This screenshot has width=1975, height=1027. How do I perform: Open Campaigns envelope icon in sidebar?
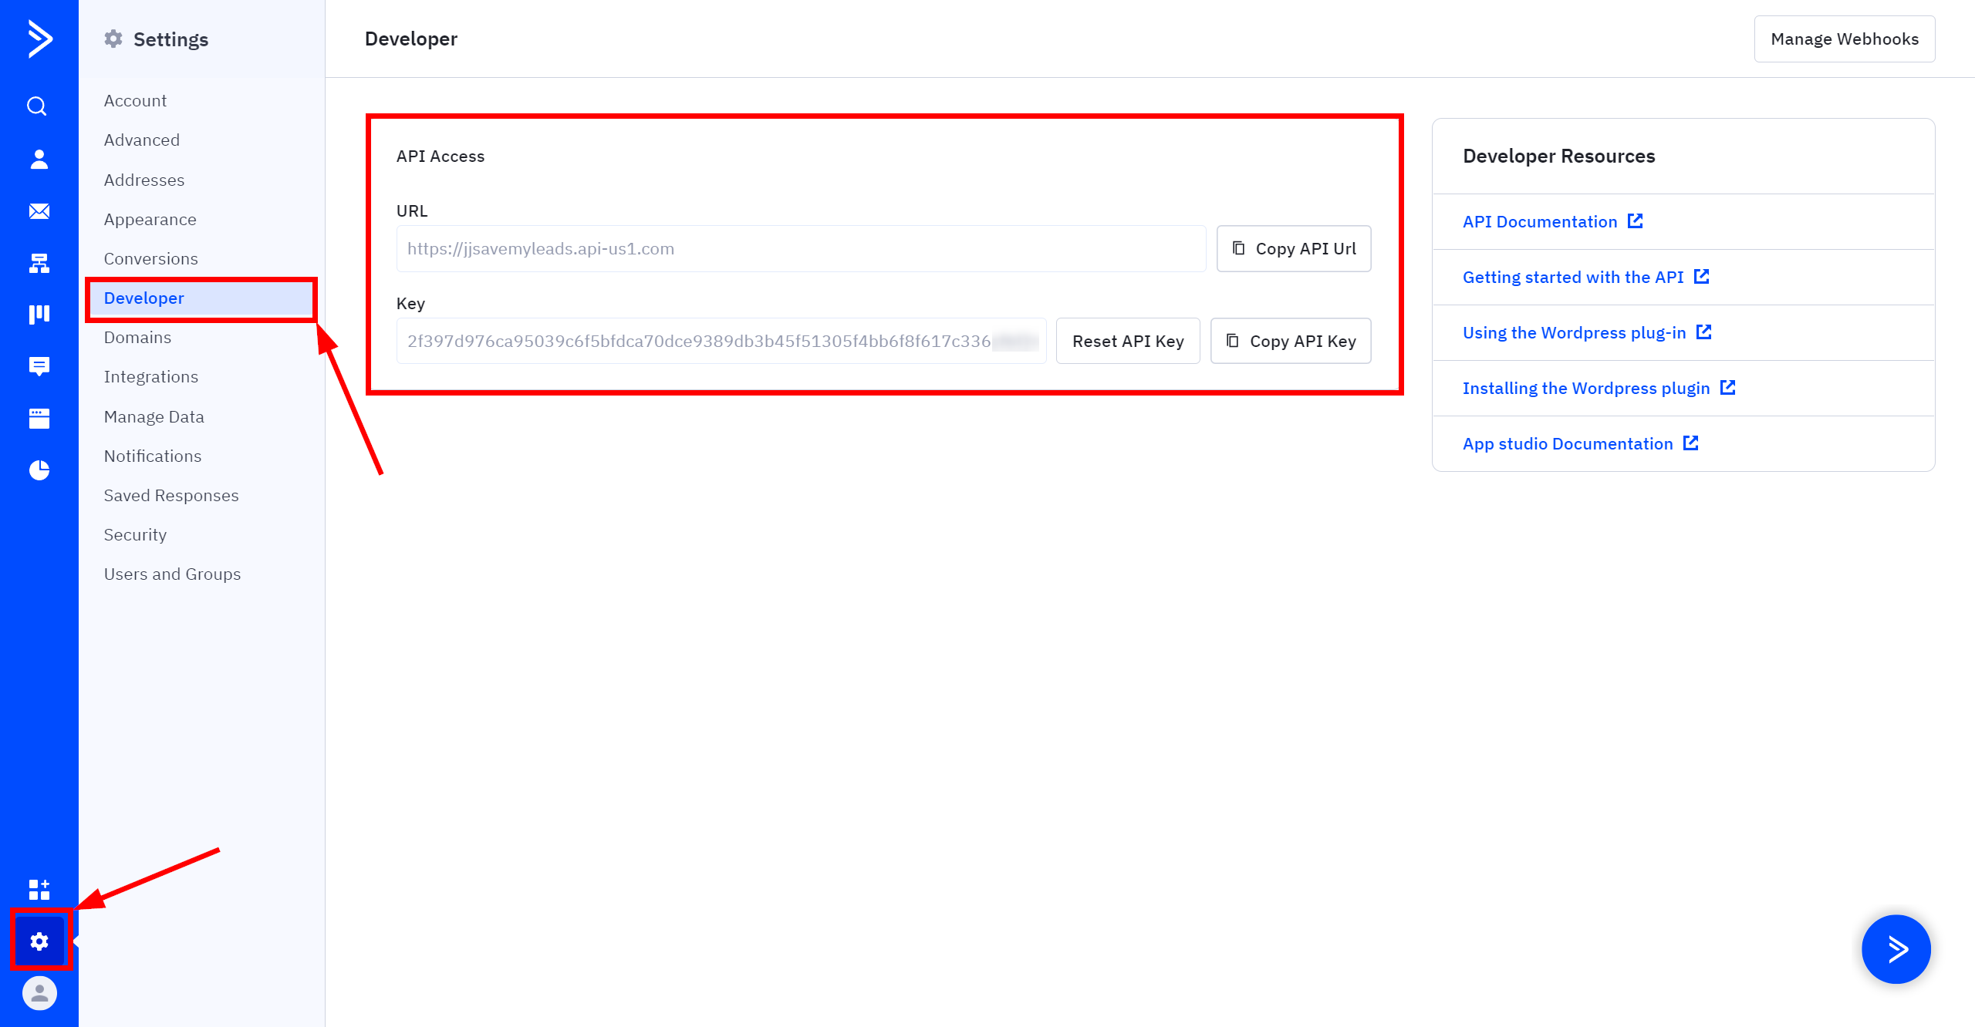(39, 211)
